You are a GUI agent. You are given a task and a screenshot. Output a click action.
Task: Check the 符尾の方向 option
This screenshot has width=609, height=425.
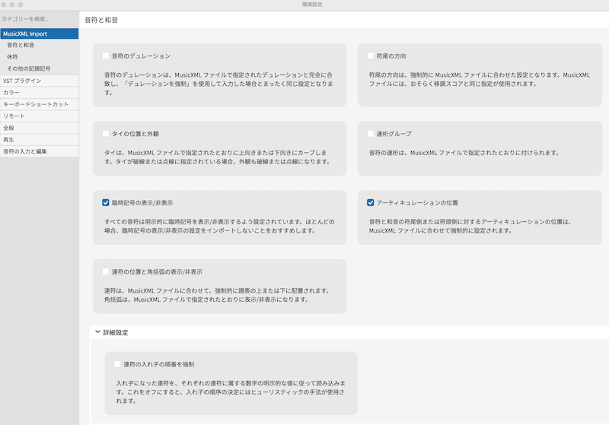tap(371, 56)
